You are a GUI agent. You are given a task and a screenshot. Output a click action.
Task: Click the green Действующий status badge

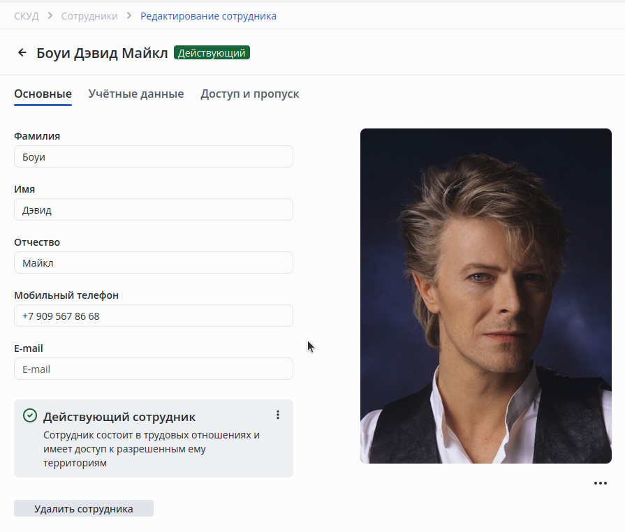pos(212,52)
